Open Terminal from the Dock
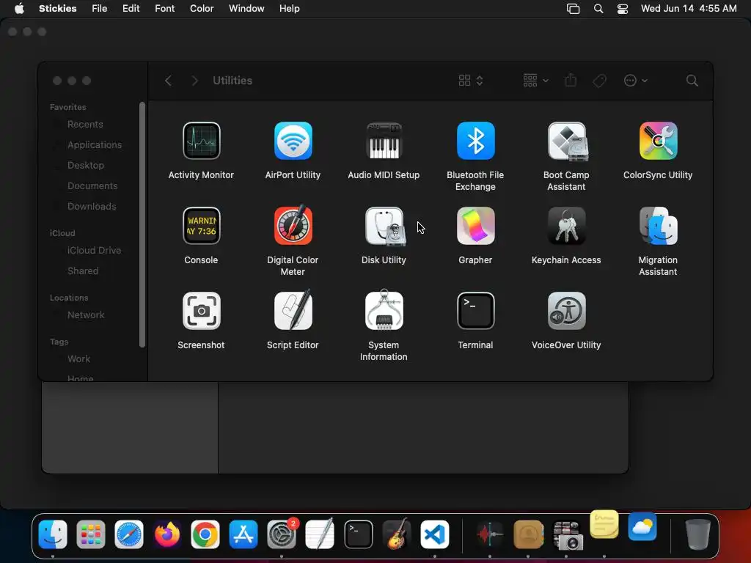The image size is (751, 563). (x=358, y=534)
